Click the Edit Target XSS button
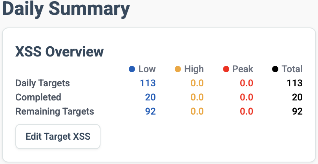The height and width of the screenshot is (164, 318). pos(58,137)
